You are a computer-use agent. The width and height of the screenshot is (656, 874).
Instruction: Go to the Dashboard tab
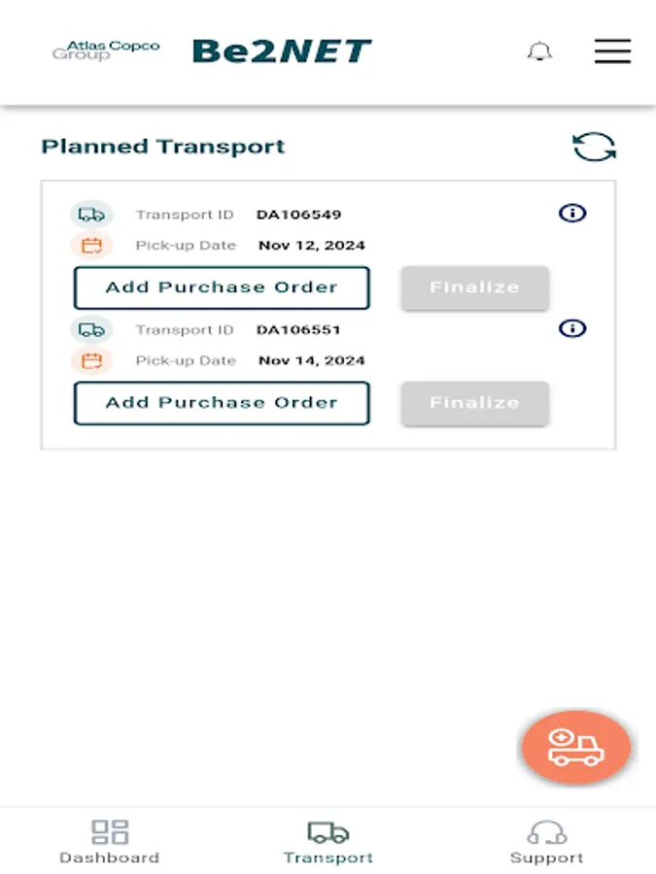click(x=110, y=842)
